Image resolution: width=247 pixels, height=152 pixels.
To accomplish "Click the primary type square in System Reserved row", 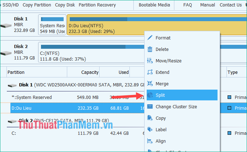I will click(x=229, y=97).
